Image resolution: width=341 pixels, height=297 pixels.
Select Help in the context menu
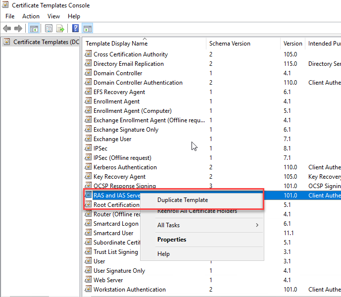tap(163, 254)
